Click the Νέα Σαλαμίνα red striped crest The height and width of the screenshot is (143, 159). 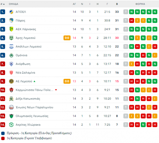11,73
